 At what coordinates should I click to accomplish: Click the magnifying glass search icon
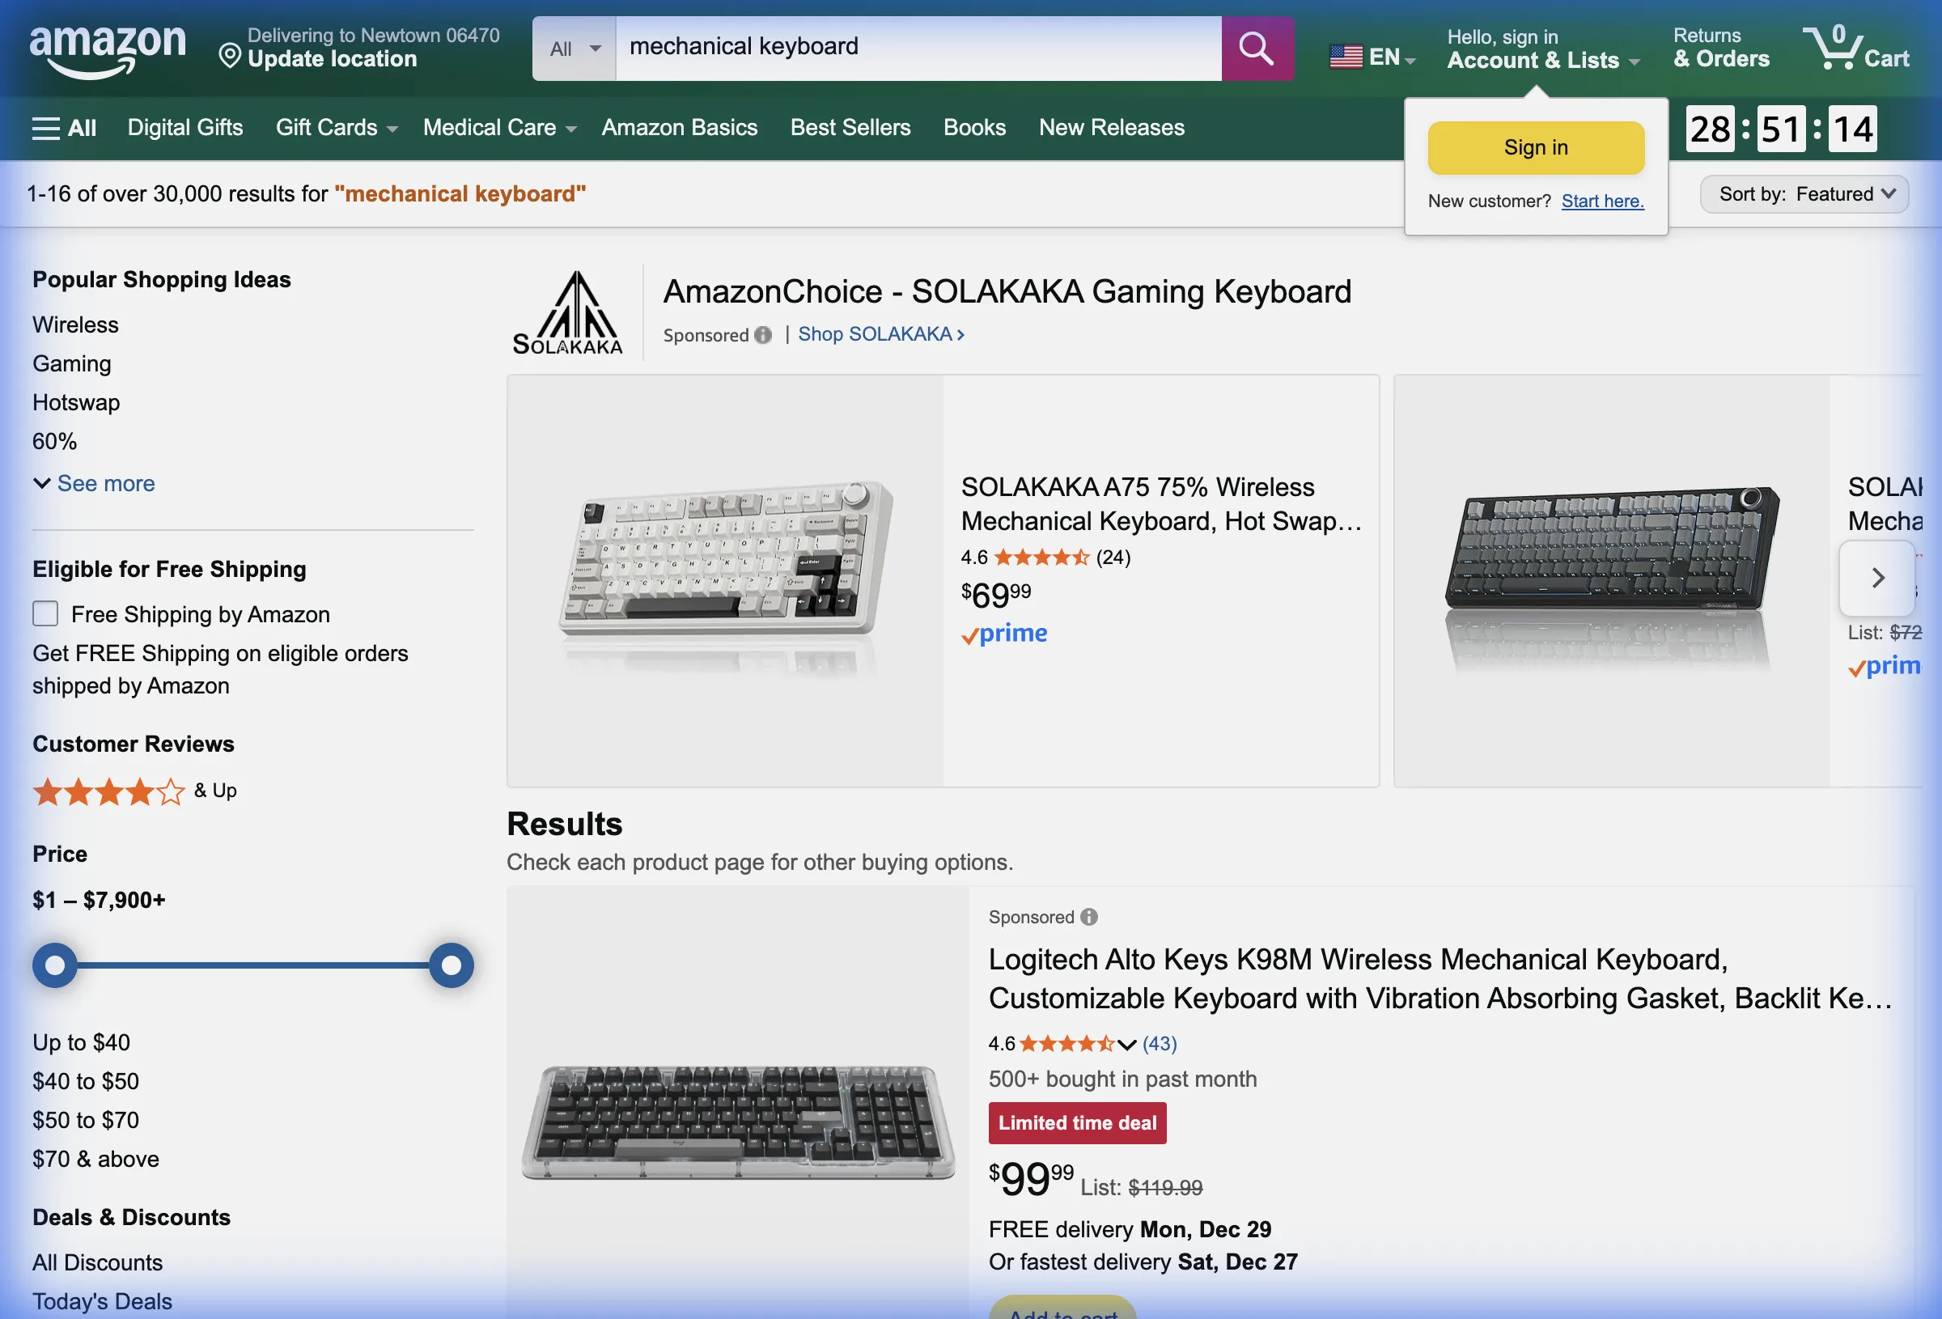click(1256, 48)
